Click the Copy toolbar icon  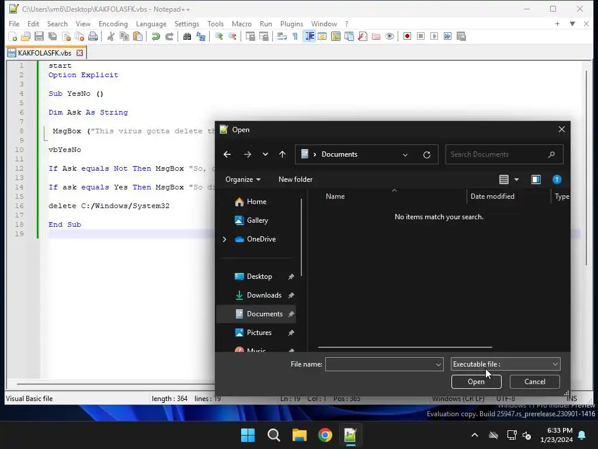(x=124, y=36)
